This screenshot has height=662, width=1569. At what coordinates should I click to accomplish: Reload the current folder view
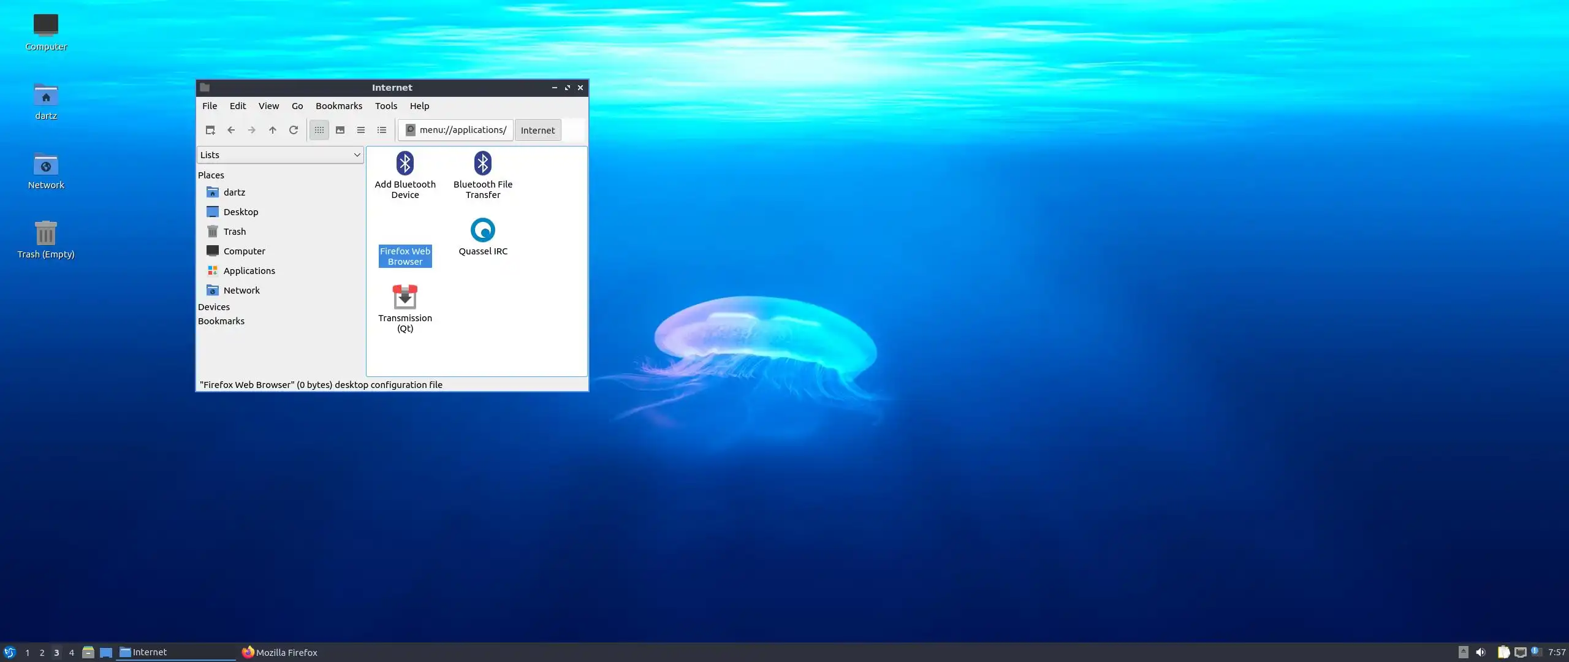pos(294,130)
